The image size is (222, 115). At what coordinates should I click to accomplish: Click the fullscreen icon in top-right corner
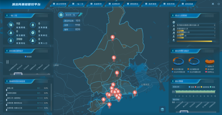(x=213, y=4)
